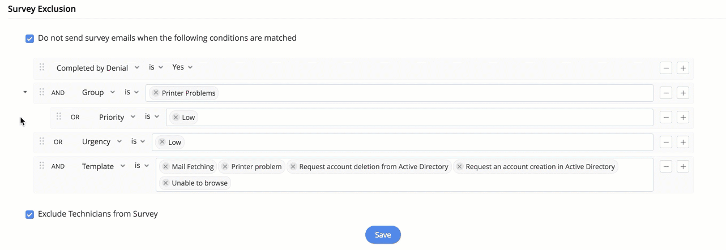The height and width of the screenshot is (250, 726).
Task: Open the Completed by Denial field dropdown
Action: pyautogui.click(x=97, y=68)
